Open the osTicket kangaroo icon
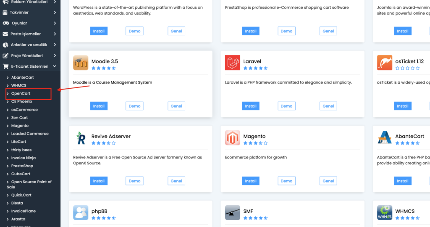 [x=385, y=63]
